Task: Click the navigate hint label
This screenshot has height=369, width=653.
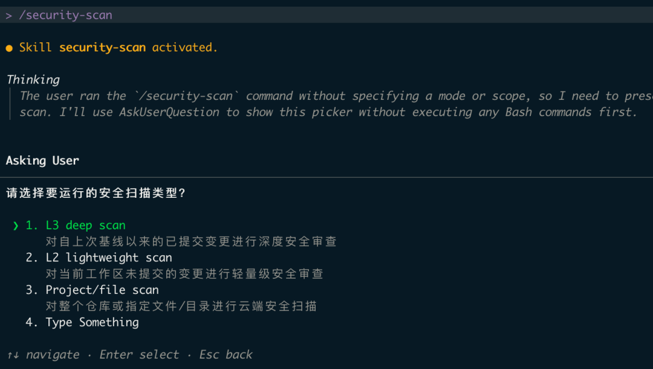Action: tap(53, 355)
